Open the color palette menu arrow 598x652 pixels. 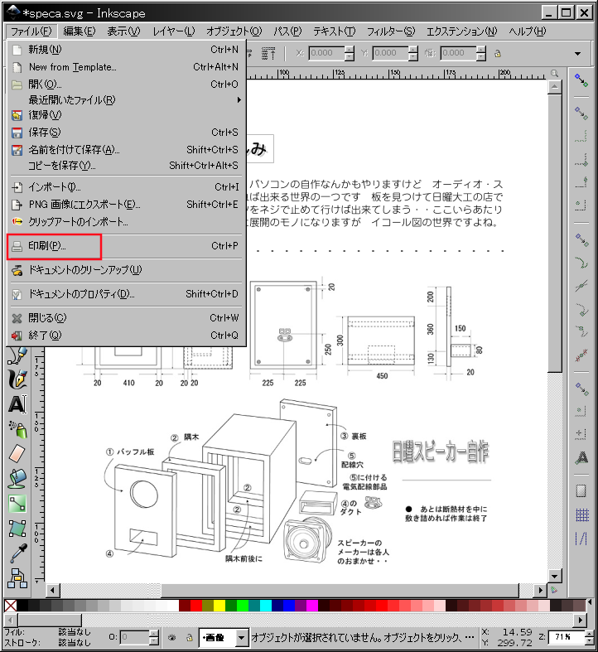pos(590,602)
